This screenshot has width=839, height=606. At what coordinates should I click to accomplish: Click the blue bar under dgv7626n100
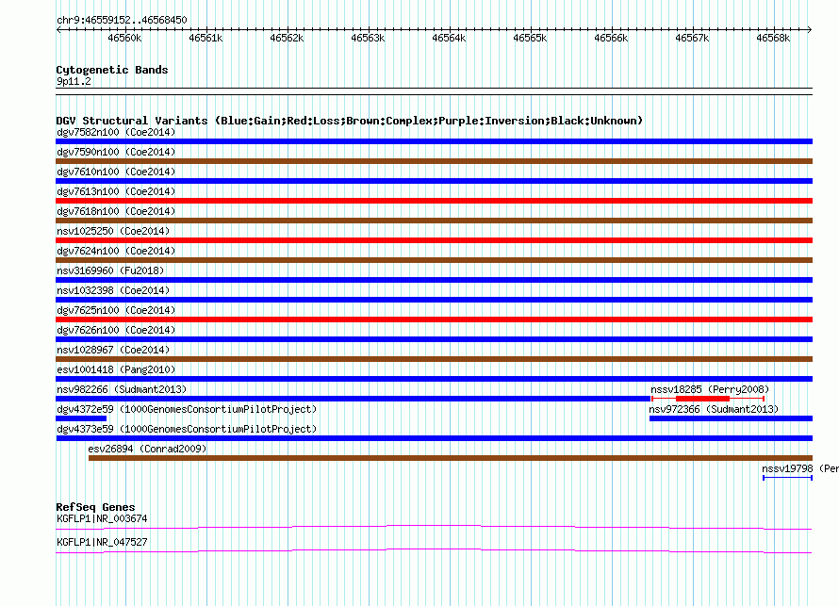[x=434, y=339]
